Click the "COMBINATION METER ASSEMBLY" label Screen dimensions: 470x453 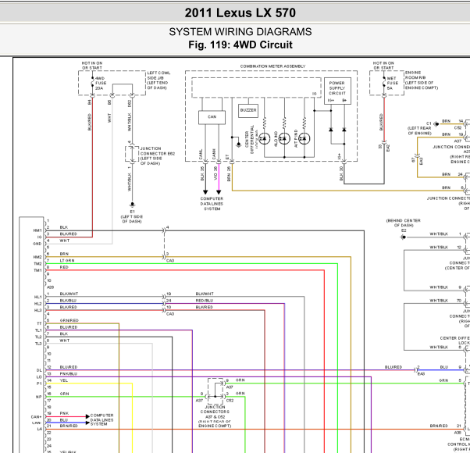272,66
